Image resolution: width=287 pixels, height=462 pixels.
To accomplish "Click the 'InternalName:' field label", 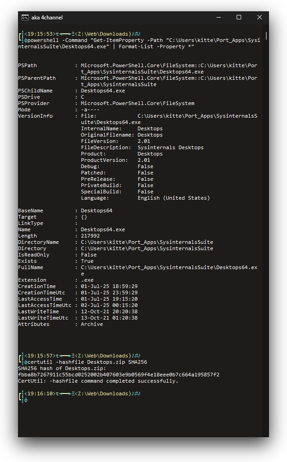I will click(x=101, y=129).
